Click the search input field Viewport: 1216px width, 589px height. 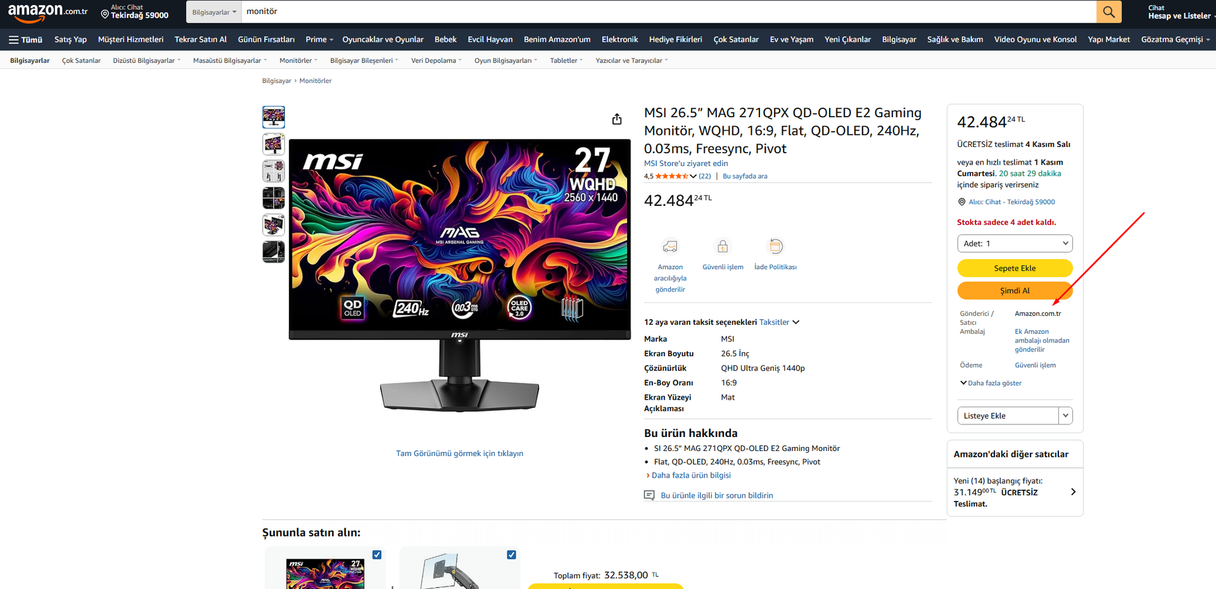tap(669, 11)
